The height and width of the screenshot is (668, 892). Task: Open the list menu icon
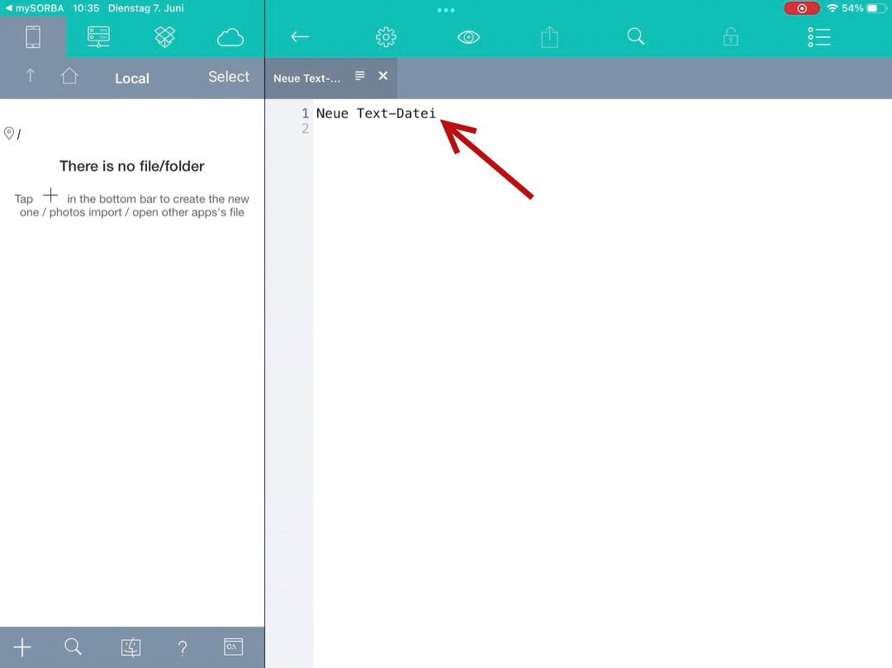(818, 37)
